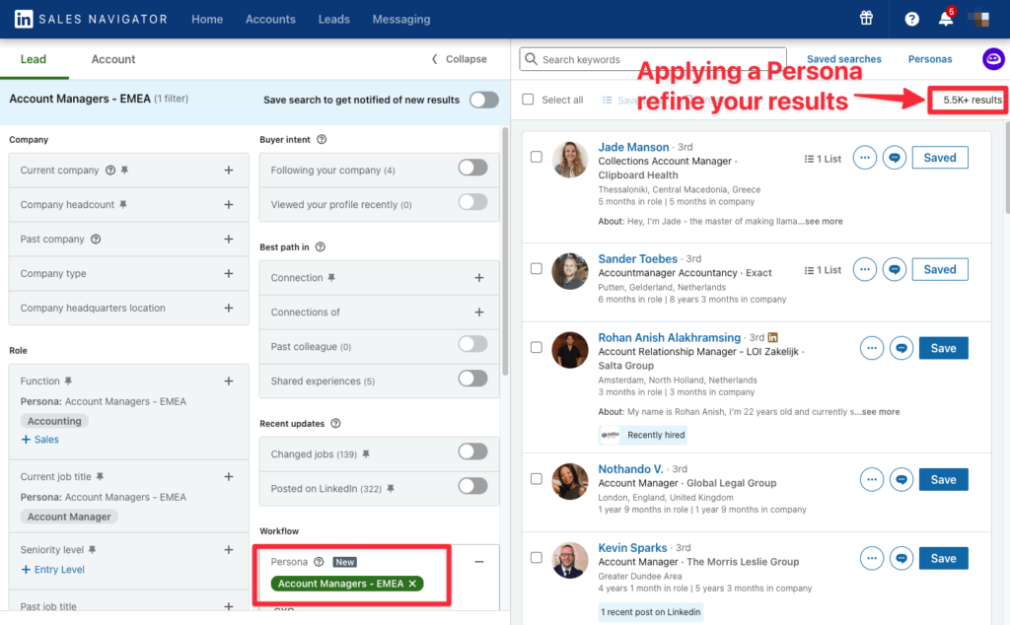This screenshot has height=625, width=1010.
Task: Expand Company headquarters location filter
Action: click(229, 308)
